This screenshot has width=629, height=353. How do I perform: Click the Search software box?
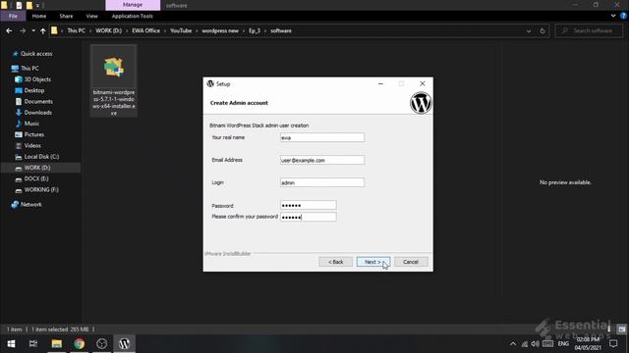589,30
